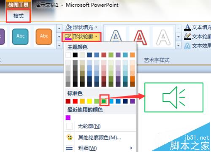Image resolution: width=211 pixels, height=152 pixels.
Task: Click the Text Outline pencil icon
Action: (x=187, y=37)
